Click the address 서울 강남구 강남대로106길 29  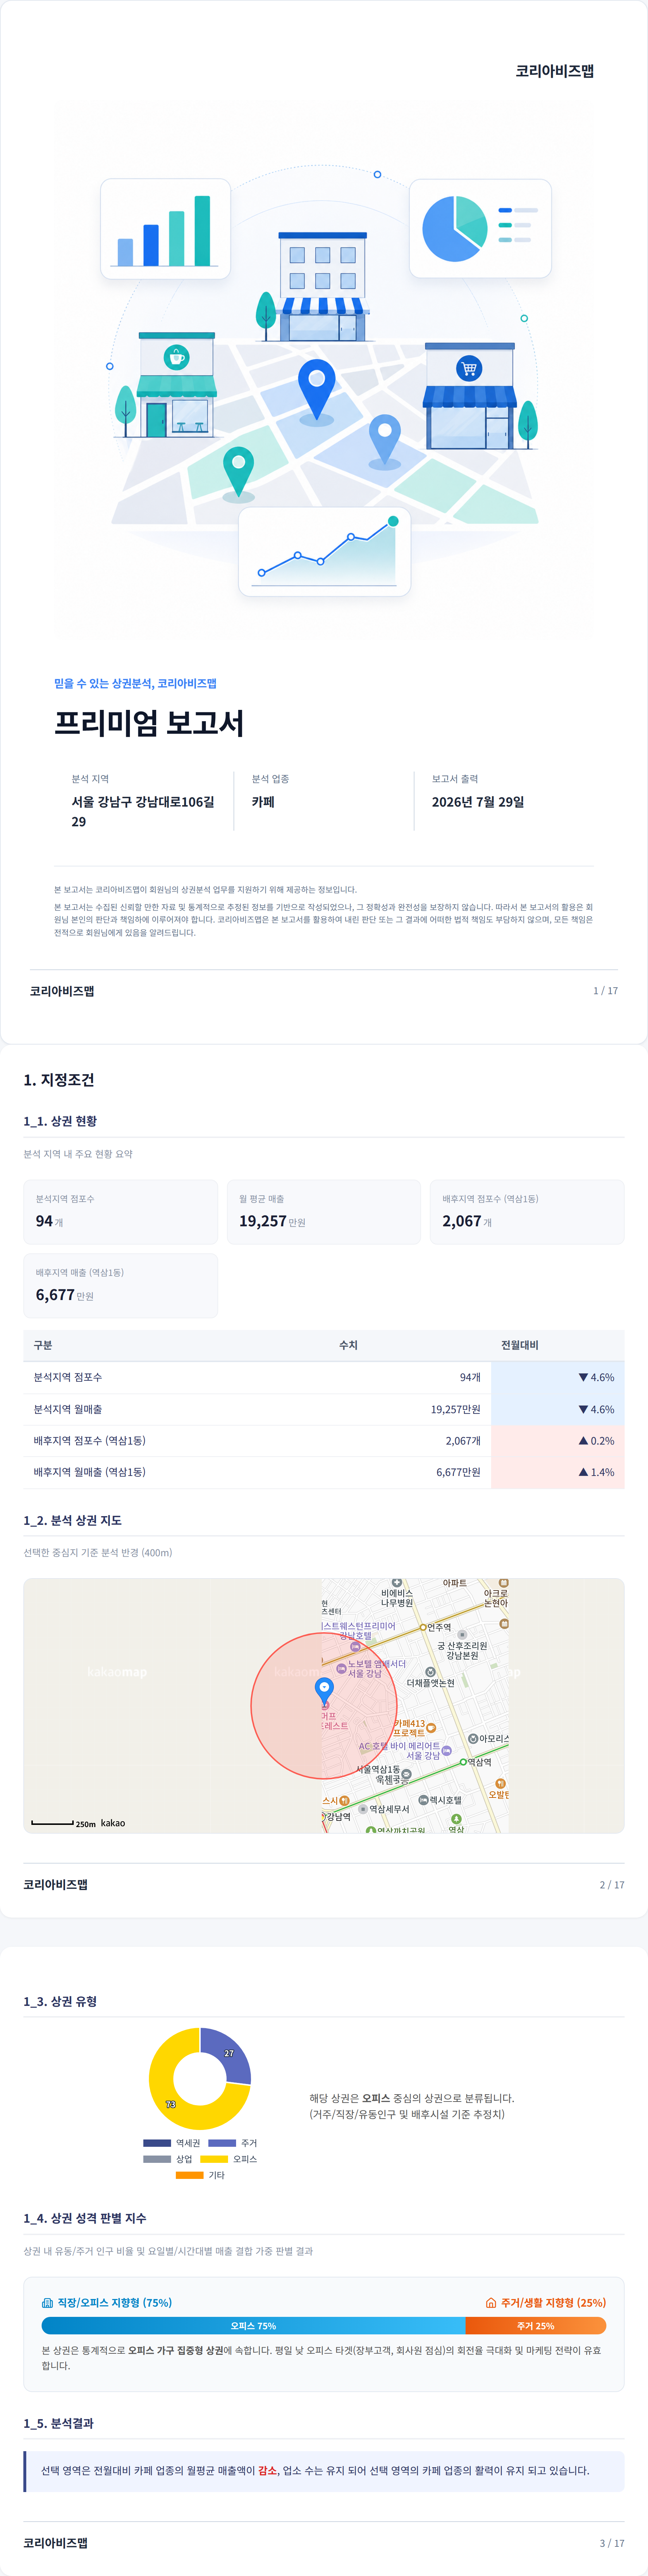(x=143, y=812)
